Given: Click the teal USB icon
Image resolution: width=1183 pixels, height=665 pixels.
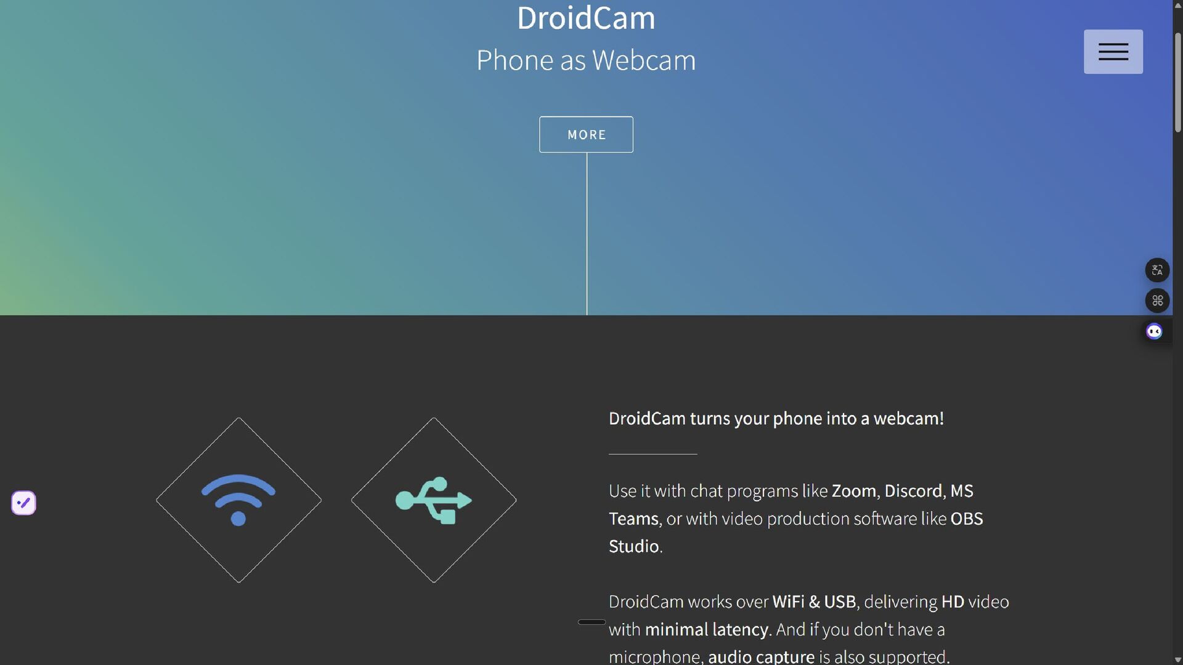Looking at the screenshot, I should (434, 500).
